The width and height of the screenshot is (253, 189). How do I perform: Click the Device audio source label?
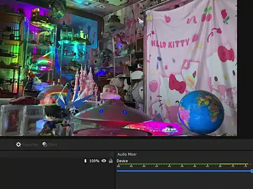coord(122,161)
